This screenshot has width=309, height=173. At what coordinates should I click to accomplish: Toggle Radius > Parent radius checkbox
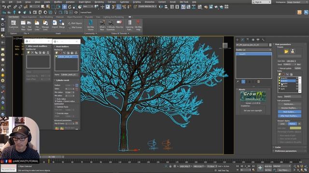(x=56, y=101)
